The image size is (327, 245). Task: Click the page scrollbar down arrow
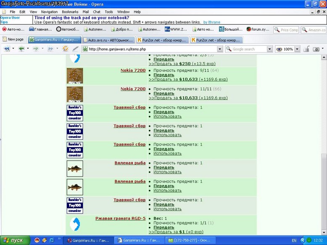pyautogui.click(x=324, y=232)
